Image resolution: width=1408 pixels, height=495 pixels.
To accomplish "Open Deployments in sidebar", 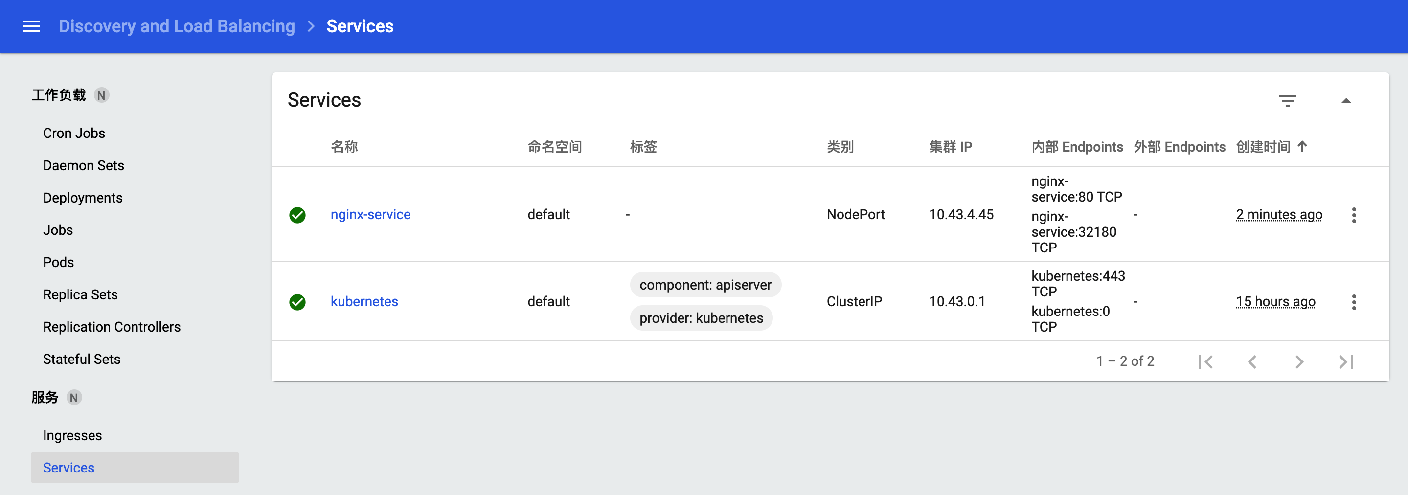I will tap(83, 198).
